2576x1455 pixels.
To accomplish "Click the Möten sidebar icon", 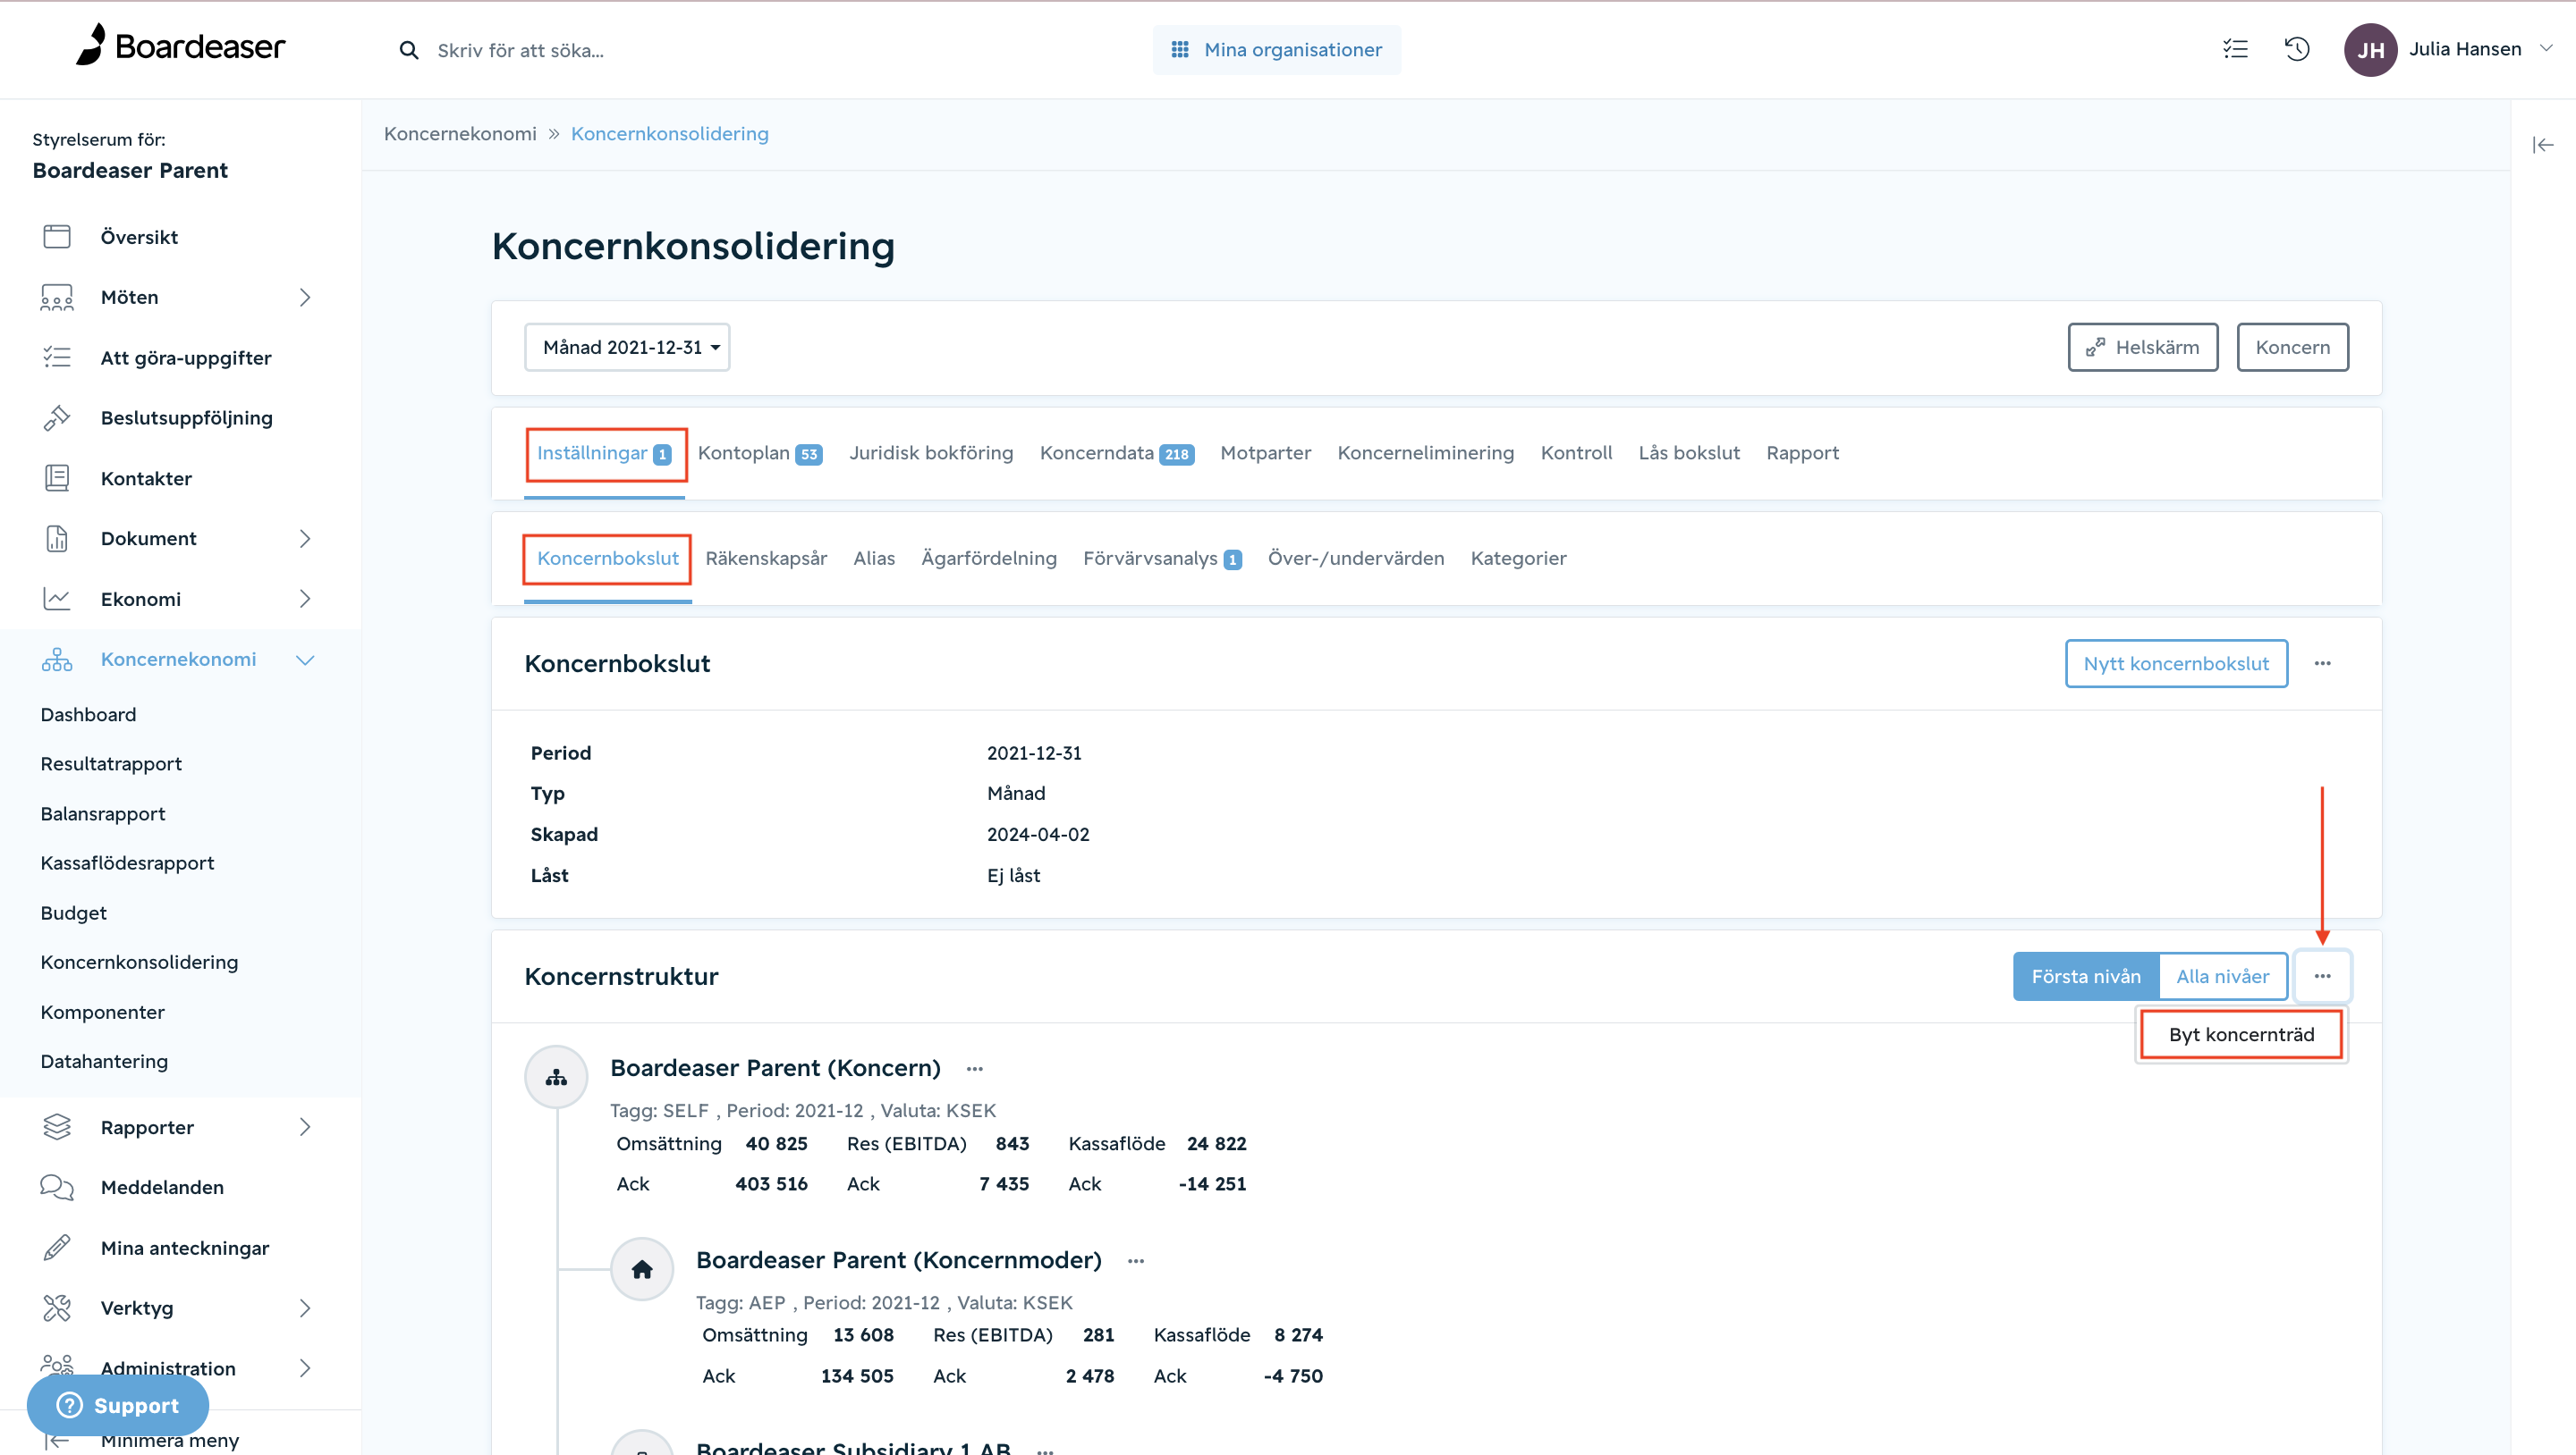I will pos(57,297).
